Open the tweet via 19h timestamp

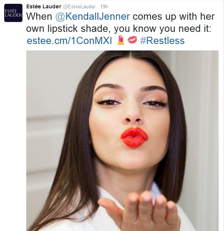pos(104,7)
